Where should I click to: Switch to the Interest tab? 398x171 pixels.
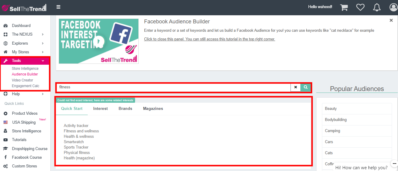pyautogui.click(x=100, y=109)
